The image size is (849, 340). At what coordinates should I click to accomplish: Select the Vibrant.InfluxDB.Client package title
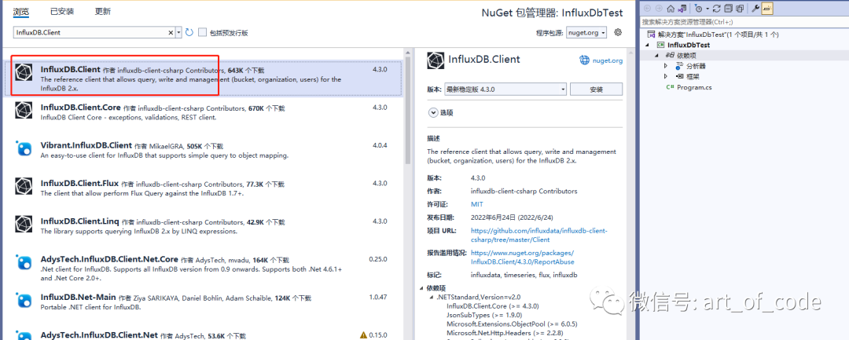pos(86,144)
